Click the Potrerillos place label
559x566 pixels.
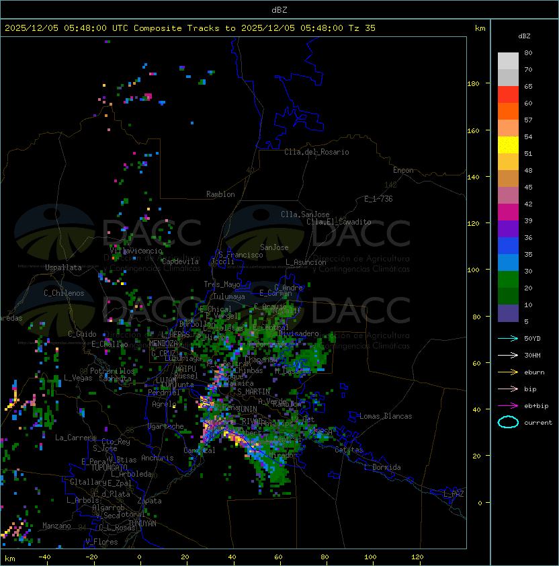112,371
